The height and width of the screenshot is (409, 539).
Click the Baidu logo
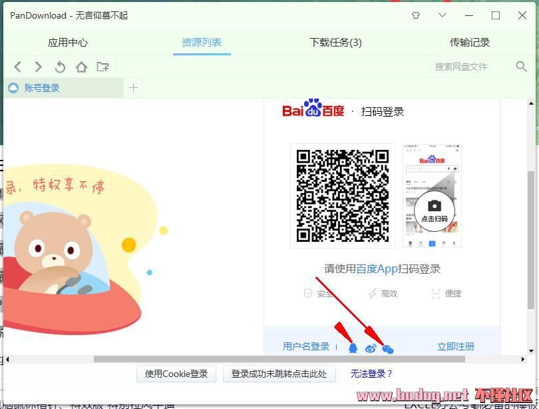click(x=313, y=109)
